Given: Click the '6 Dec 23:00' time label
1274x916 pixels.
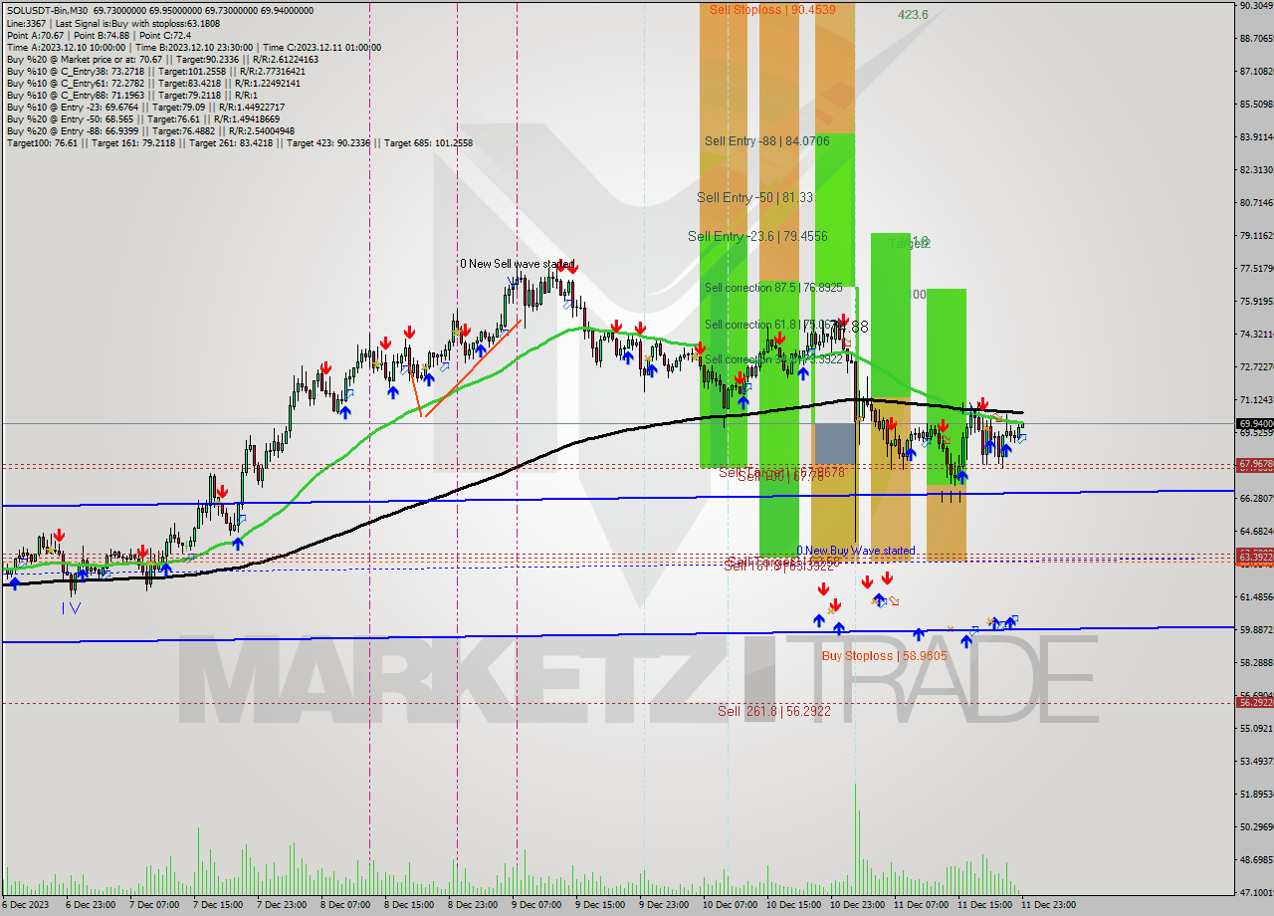Looking at the screenshot, I should [90, 905].
